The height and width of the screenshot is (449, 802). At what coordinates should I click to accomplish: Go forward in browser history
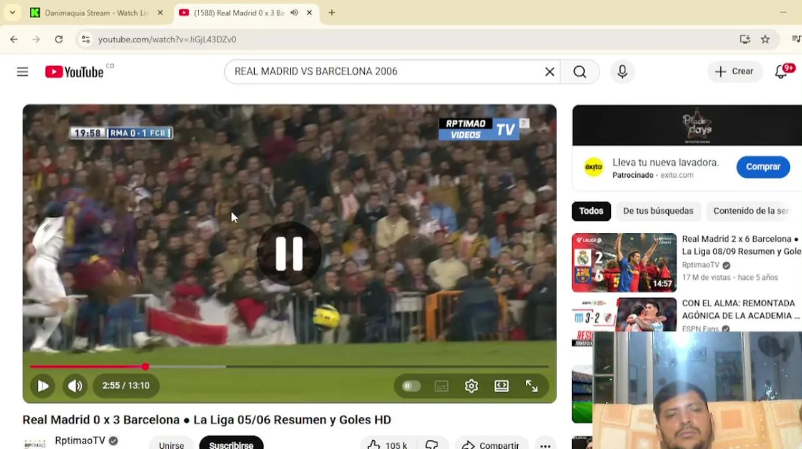coord(36,39)
